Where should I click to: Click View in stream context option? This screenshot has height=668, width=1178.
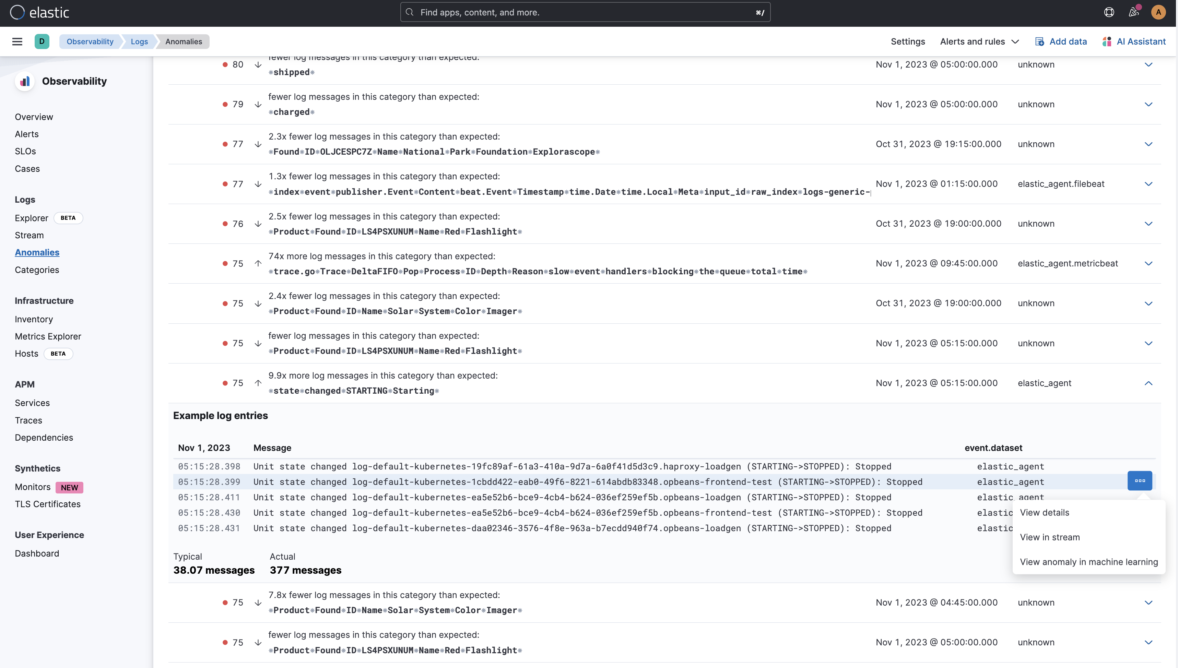pos(1049,537)
